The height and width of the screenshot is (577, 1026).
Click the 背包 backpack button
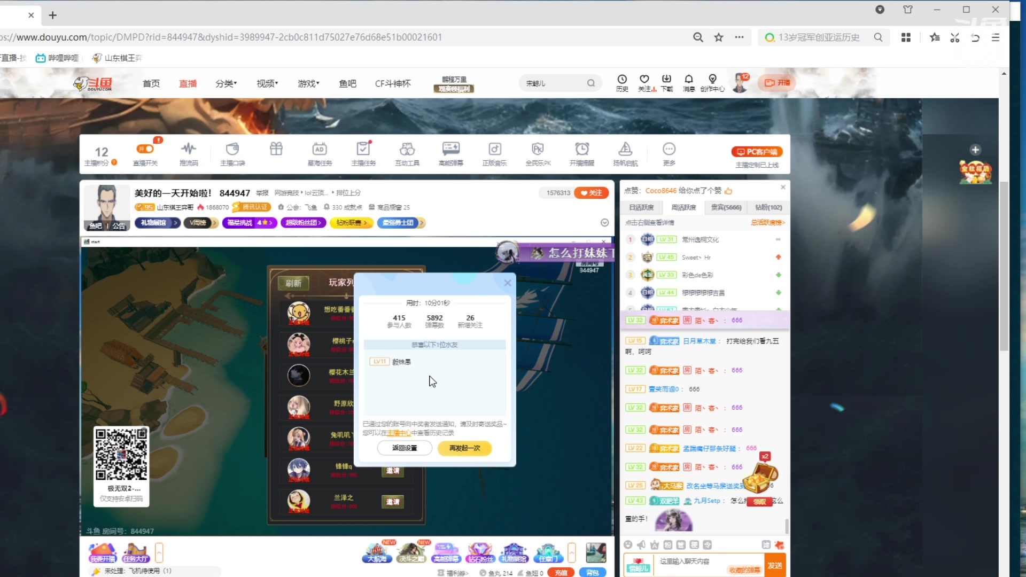click(592, 573)
